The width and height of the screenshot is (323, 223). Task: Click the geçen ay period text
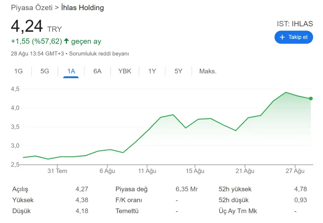(86, 42)
